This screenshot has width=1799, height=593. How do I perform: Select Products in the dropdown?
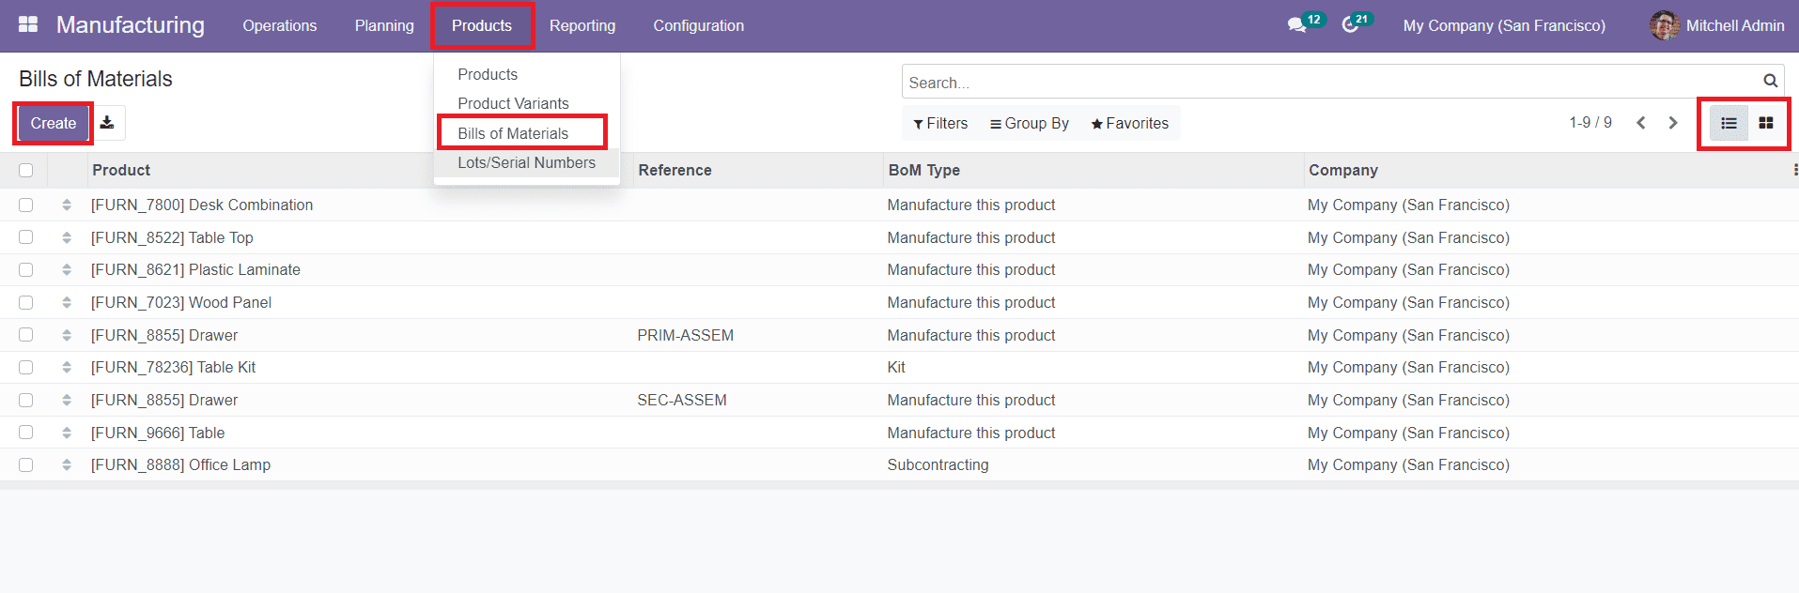coord(488,74)
